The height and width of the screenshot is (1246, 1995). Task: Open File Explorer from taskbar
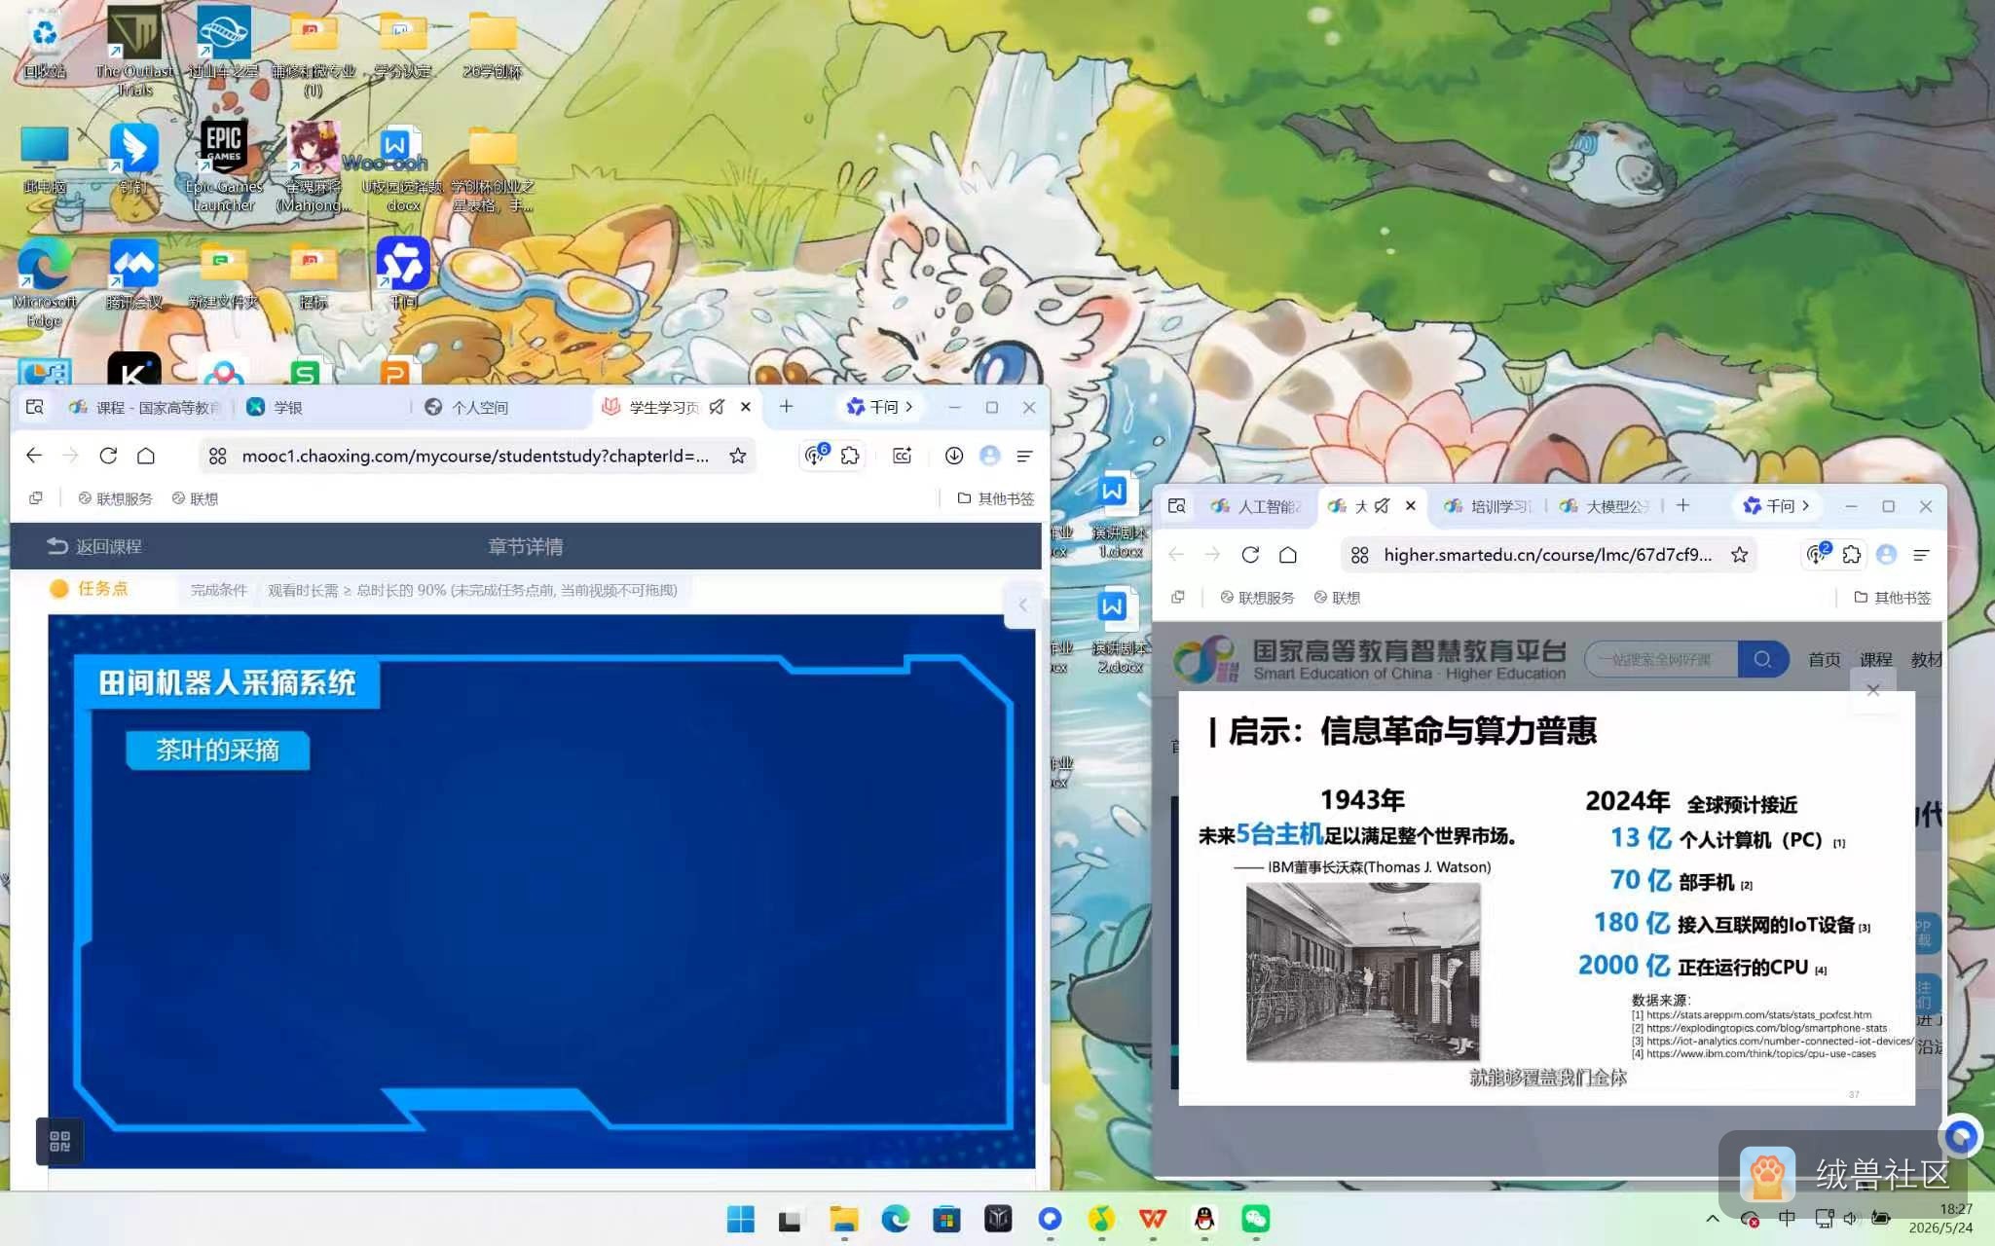844,1219
